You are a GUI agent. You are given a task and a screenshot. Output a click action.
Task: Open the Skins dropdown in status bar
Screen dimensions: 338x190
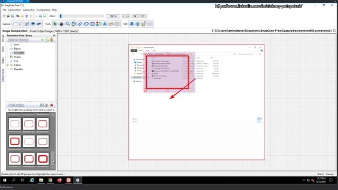click(x=321, y=174)
